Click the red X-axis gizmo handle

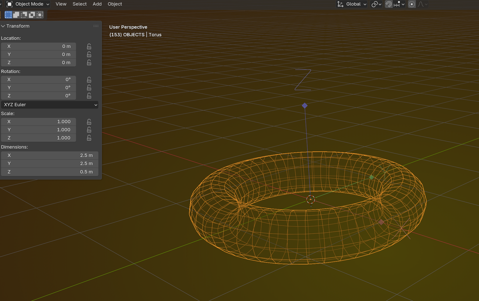click(x=381, y=222)
